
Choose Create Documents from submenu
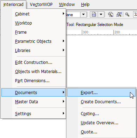click(101, 102)
